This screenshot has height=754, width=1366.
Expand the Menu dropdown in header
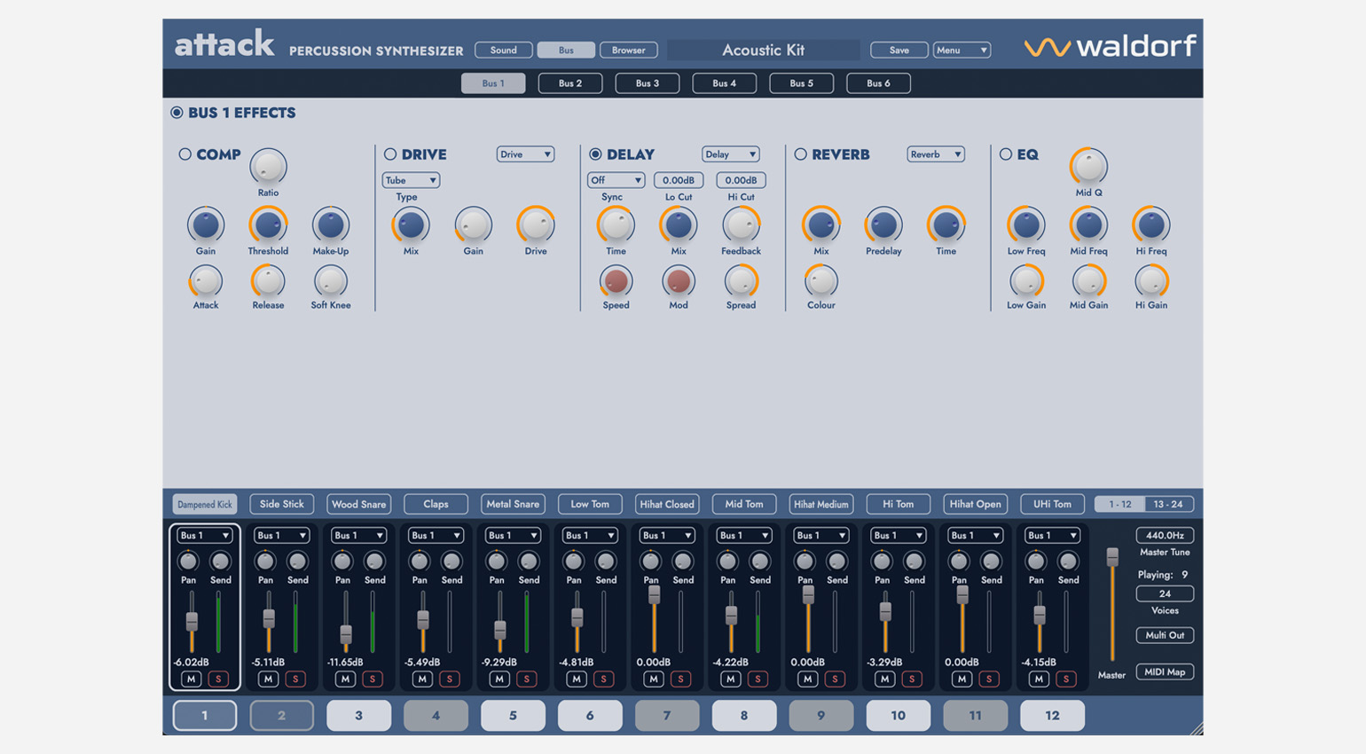click(962, 50)
